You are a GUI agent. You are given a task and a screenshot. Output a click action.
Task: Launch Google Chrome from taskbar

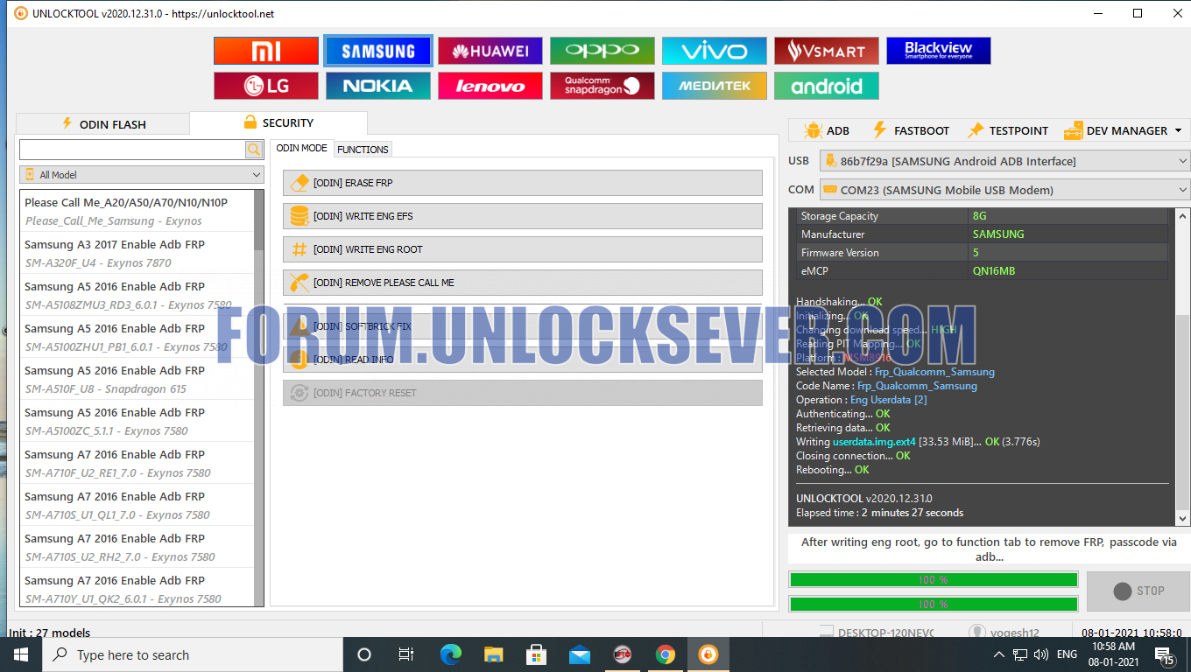point(666,654)
